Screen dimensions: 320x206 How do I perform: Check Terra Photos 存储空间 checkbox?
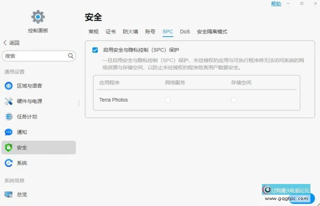[234, 100]
